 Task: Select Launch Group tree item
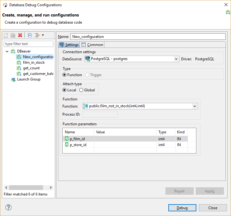click(29, 79)
